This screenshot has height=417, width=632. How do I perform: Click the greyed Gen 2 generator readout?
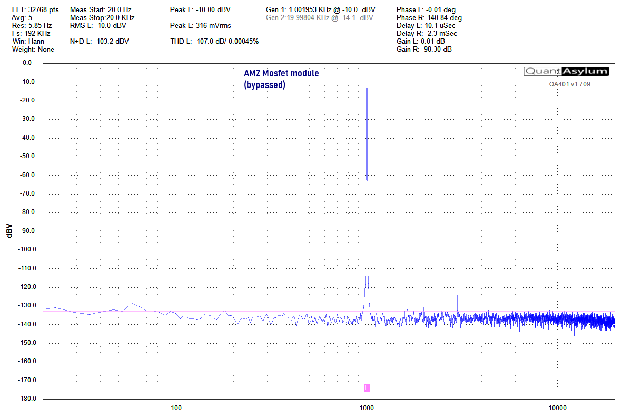point(320,17)
